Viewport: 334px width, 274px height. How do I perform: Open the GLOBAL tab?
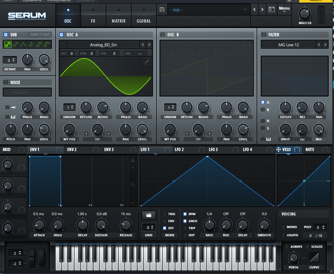click(x=143, y=15)
